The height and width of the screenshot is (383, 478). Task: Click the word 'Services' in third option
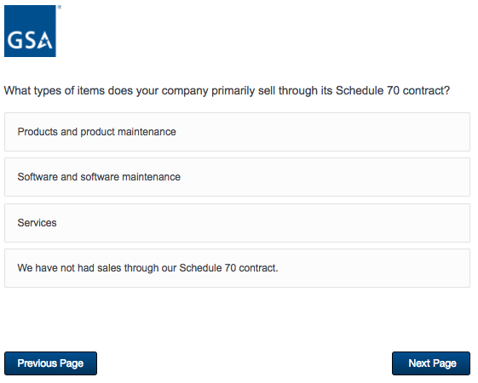[x=37, y=223]
